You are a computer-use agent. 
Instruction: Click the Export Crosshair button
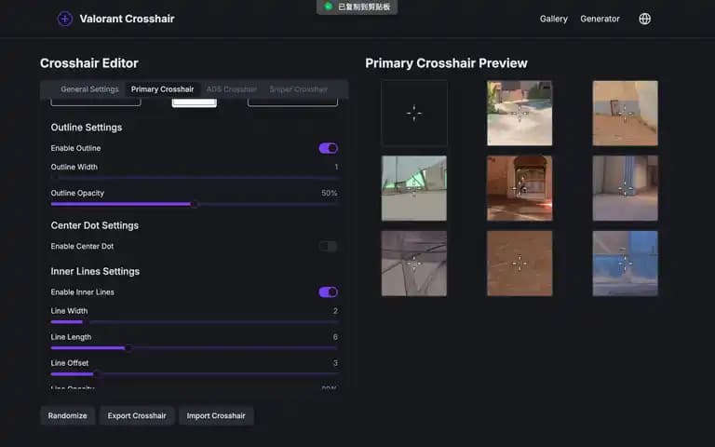click(137, 415)
